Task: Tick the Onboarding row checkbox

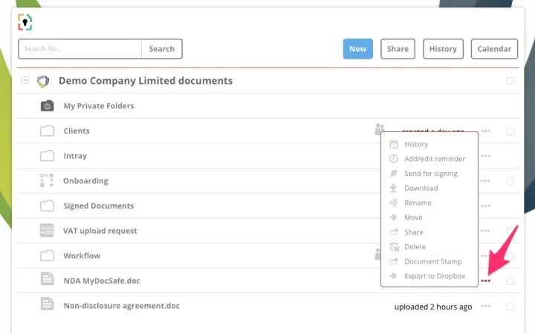Action: [510, 181]
